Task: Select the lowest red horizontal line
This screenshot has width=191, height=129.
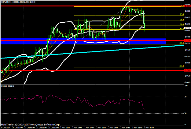Action: click(92, 70)
